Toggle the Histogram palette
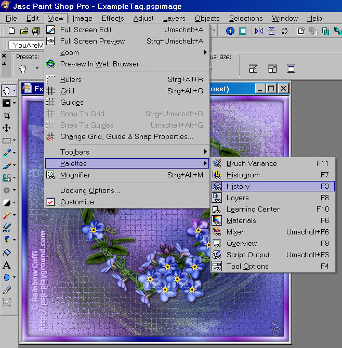This screenshot has height=348, width=342. pyautogui.click(x=273, y=175)
